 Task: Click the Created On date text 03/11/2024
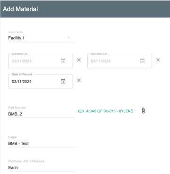click(22, 61)
